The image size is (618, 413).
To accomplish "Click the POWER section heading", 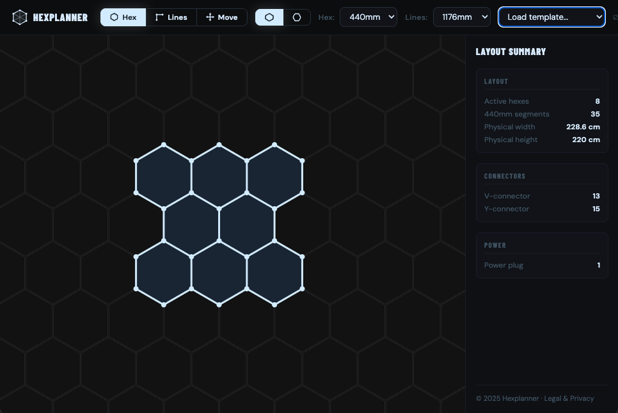I will [x=495, y=245].
